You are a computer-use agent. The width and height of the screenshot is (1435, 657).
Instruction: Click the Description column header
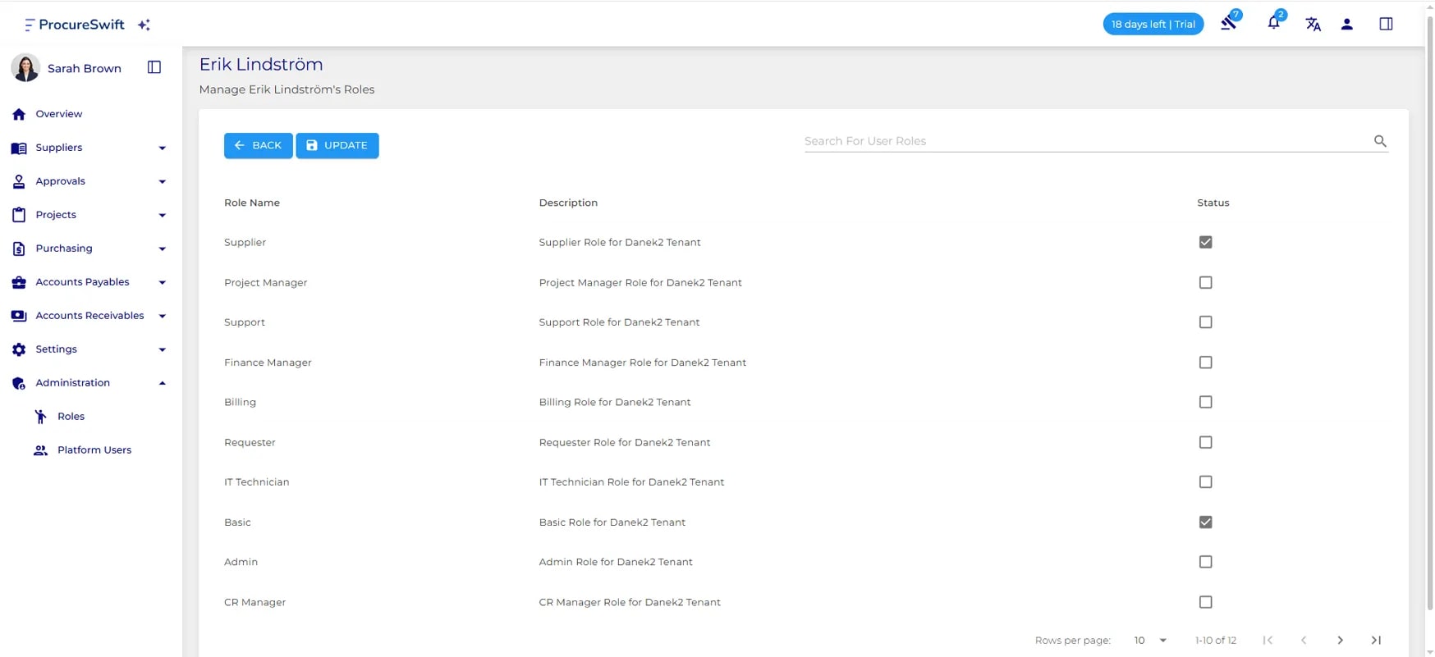pyautogui.click(x=568, y=203)
